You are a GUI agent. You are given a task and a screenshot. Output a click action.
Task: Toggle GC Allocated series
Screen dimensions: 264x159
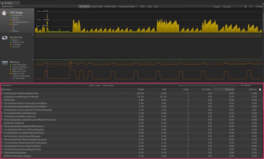click(11, 78)
